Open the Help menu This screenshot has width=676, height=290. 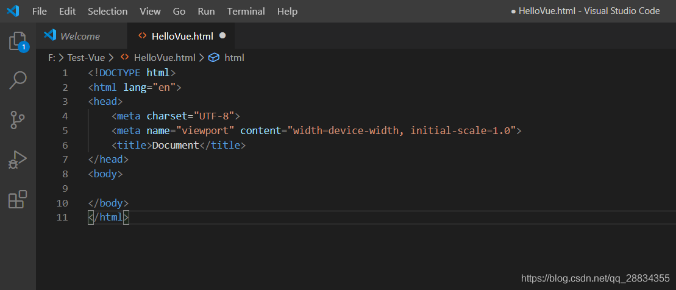click(288, 11)
